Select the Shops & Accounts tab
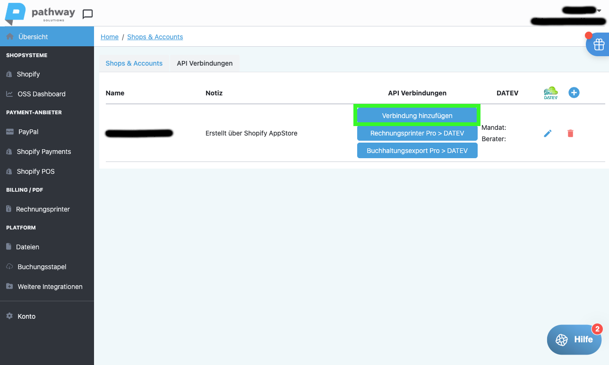The image size is (609, 365). coord(134,63)
